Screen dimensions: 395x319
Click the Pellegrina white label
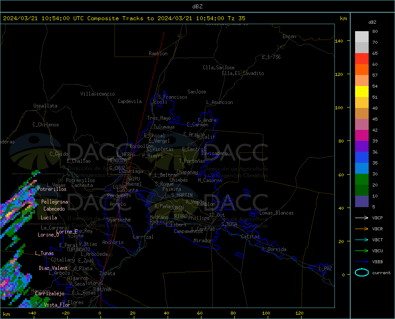tap(55, 202)
